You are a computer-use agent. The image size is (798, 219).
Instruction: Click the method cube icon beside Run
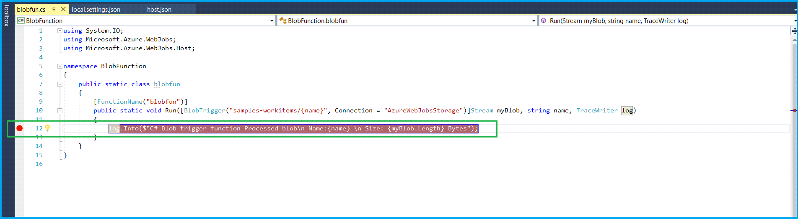click(x=544, y=20)
